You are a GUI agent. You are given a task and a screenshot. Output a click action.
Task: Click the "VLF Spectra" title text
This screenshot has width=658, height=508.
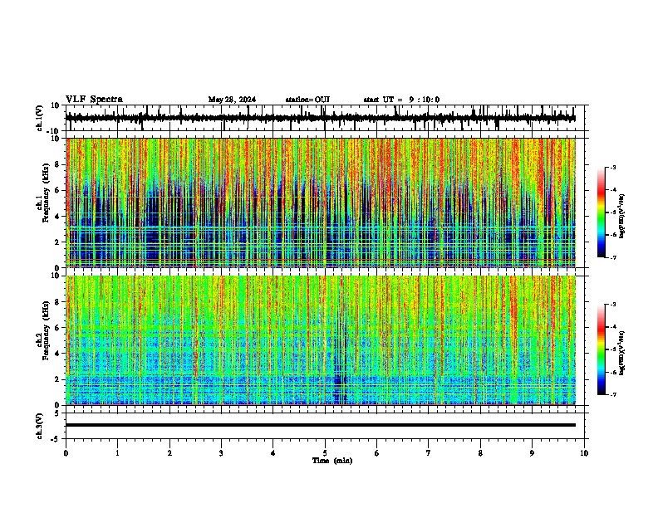94,100
